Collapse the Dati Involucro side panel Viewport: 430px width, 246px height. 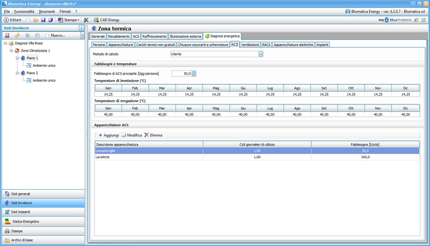coord(81,28)
